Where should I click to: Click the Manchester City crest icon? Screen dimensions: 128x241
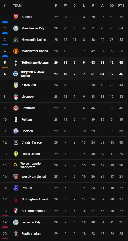click(16, 28)
